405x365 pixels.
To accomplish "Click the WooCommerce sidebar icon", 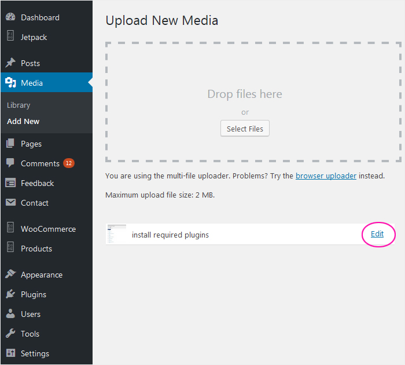I will [x=10, y=227].
